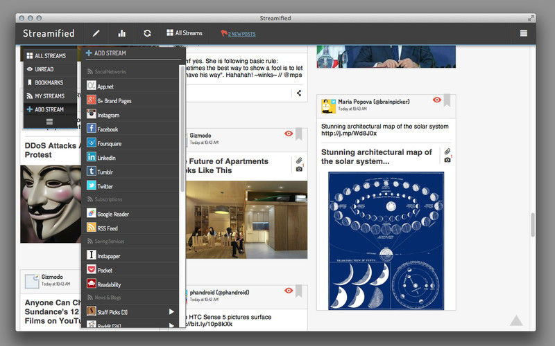Screen dimensions: 555x346
Task: Open My Streams in the sidebar menu
Action: (x=50, y=96)
